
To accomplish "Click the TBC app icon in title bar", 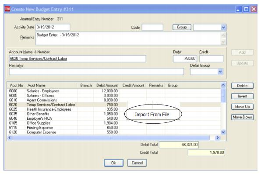I will [x=7, y=9].
